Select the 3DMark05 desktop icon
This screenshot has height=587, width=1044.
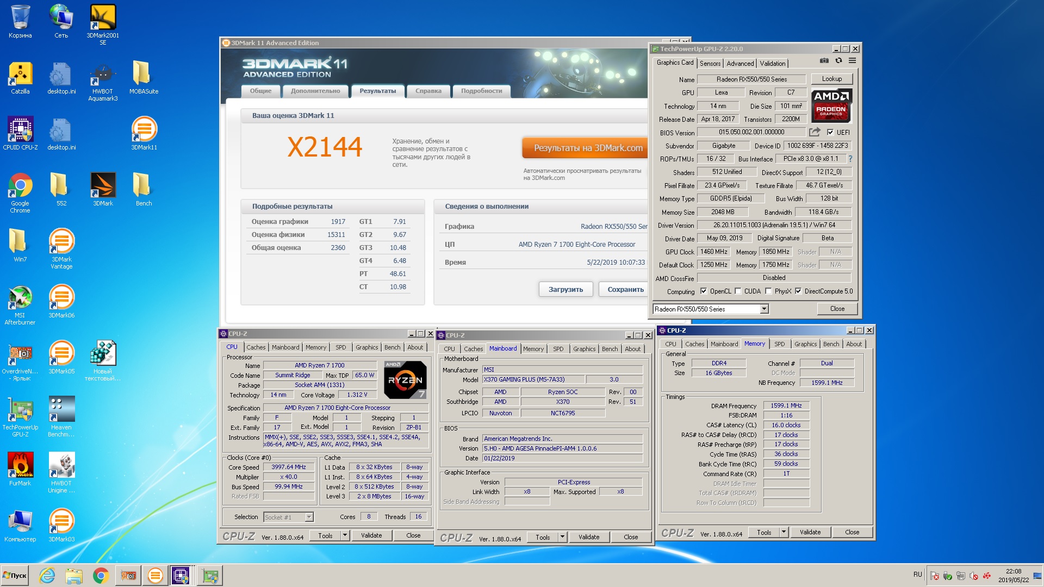61,358
